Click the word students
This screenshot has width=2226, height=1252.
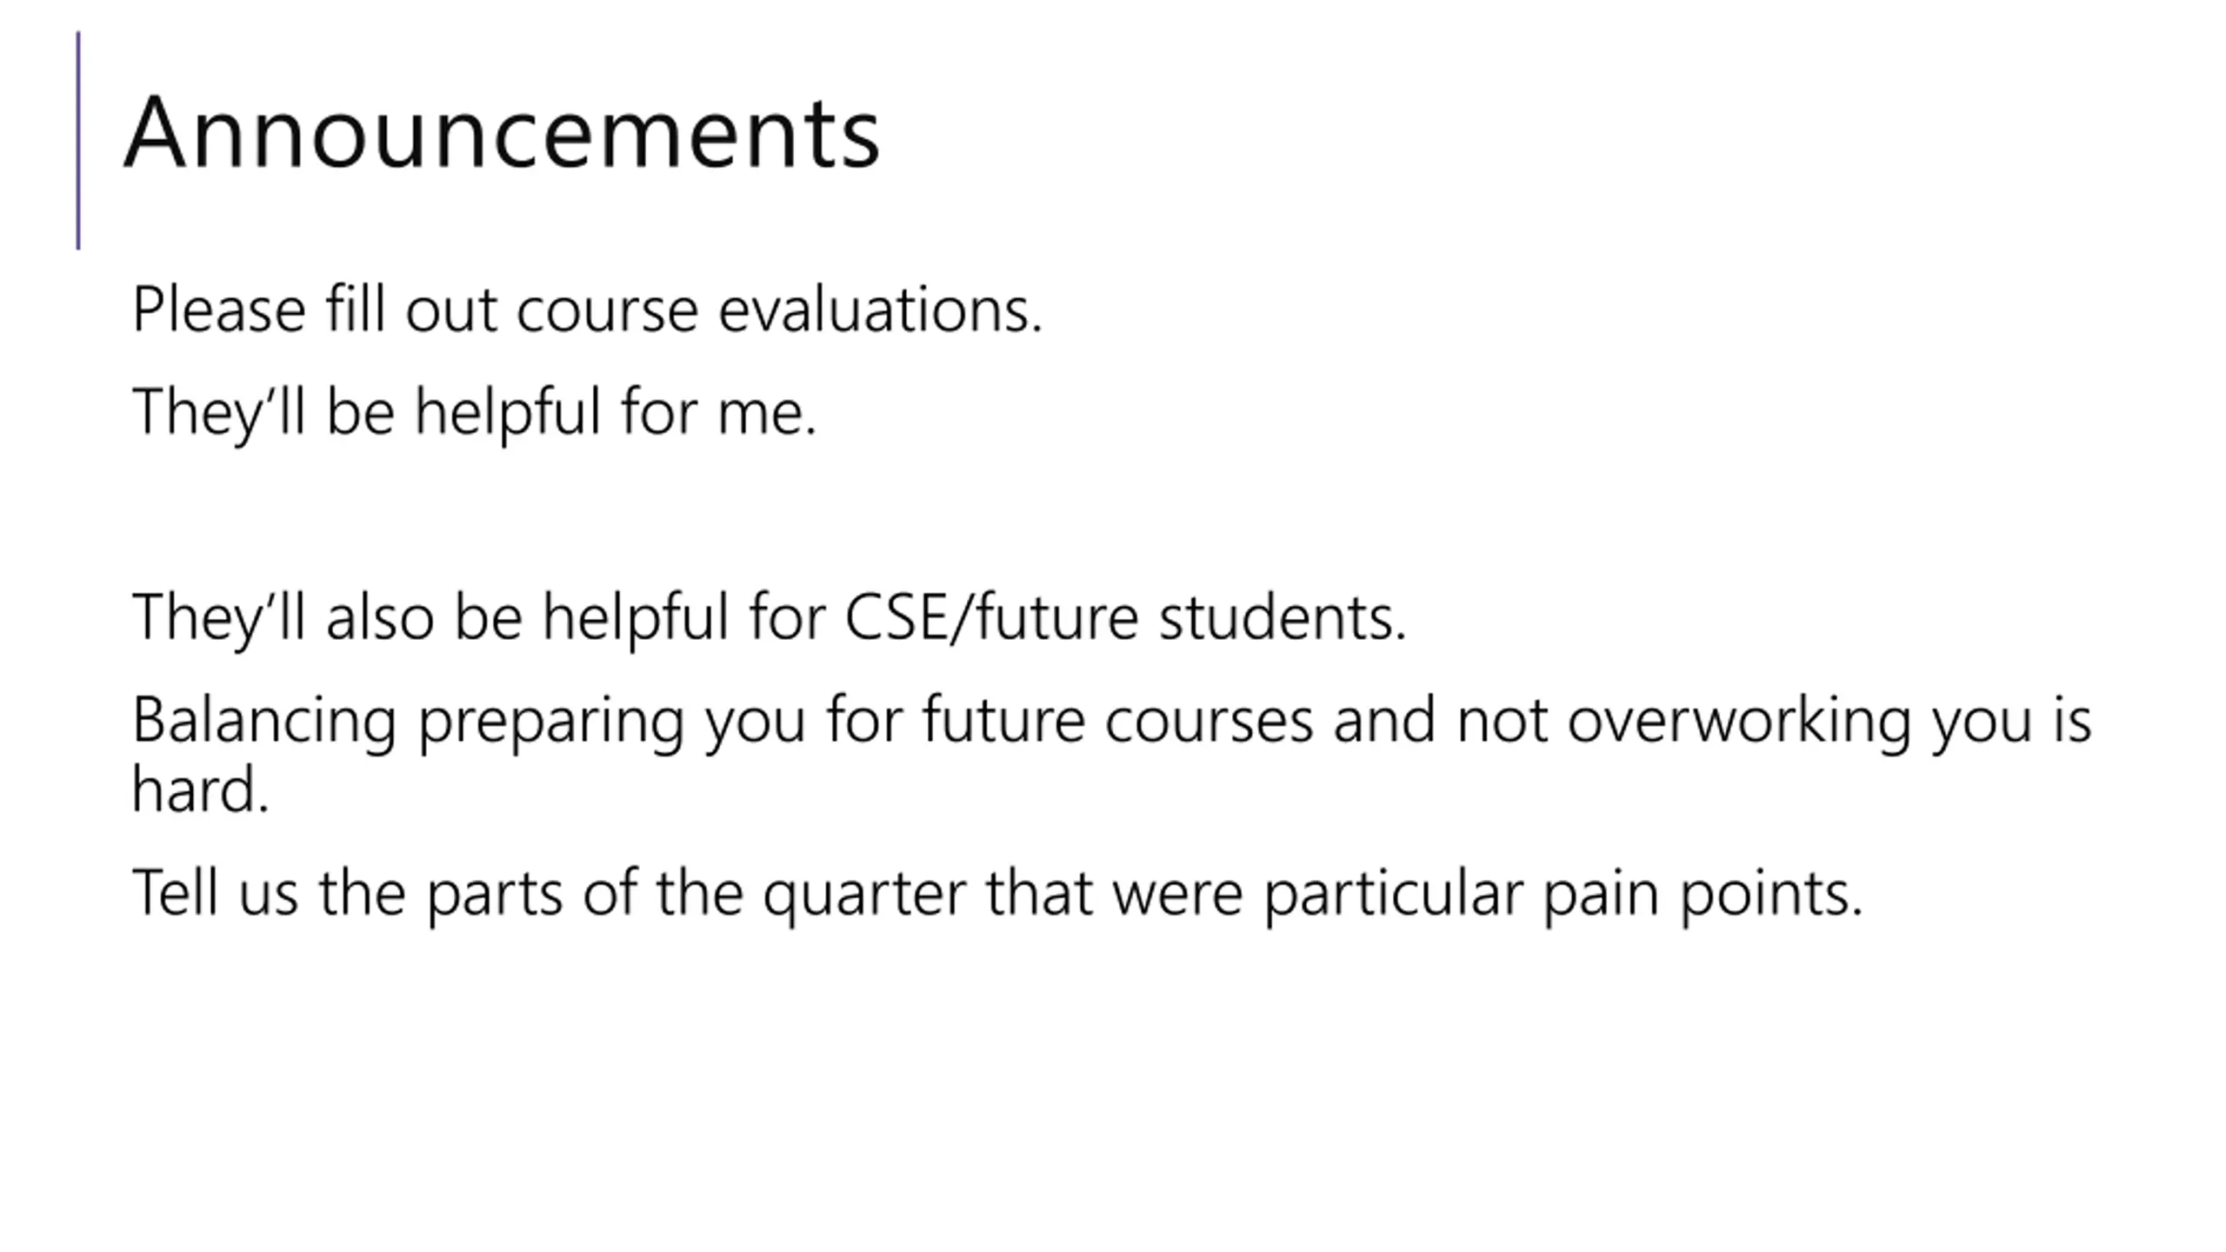(1283, 617)
